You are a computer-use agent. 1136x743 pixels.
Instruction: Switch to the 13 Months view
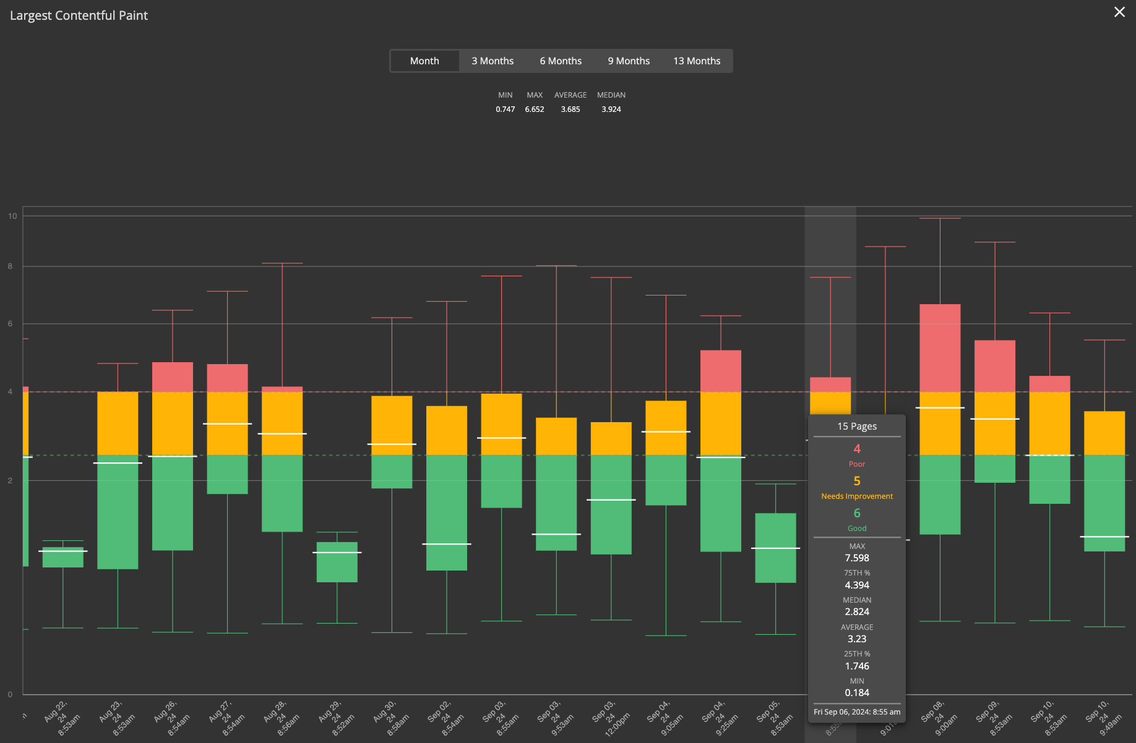pos(697,61)
